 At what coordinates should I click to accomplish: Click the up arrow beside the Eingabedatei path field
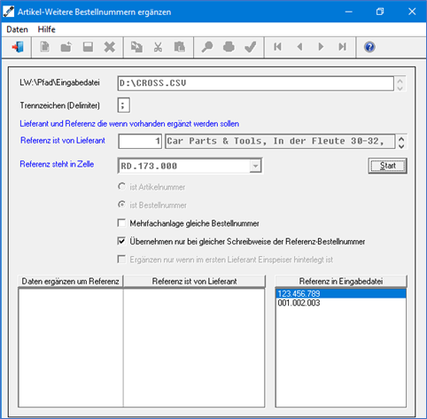[400, 80]
